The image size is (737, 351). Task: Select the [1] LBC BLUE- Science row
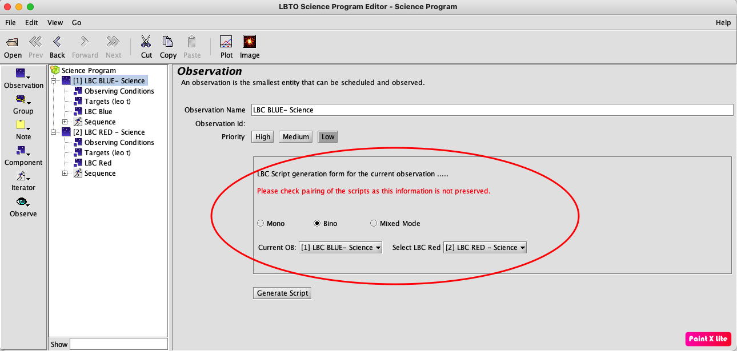click(x=109, y=80)
